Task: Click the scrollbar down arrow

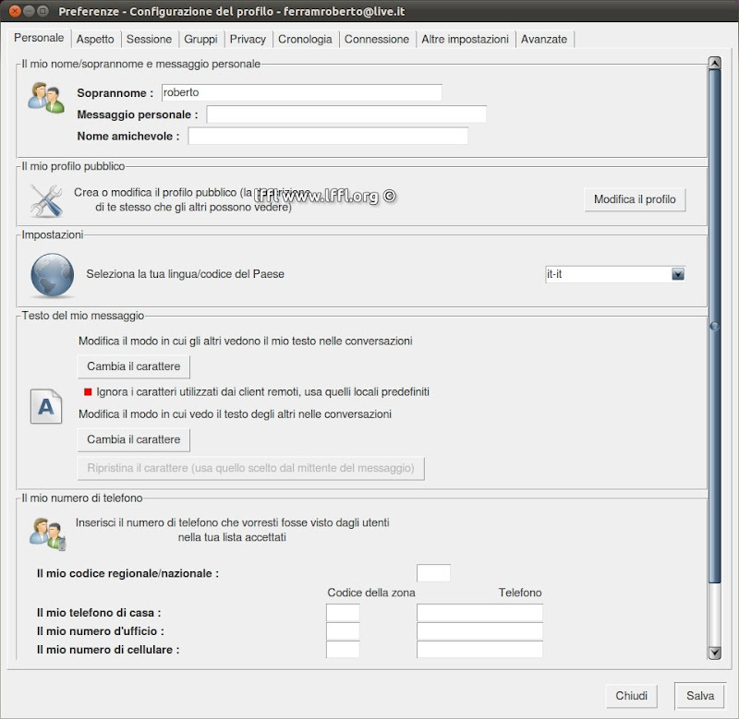Action: click(715, 653)
